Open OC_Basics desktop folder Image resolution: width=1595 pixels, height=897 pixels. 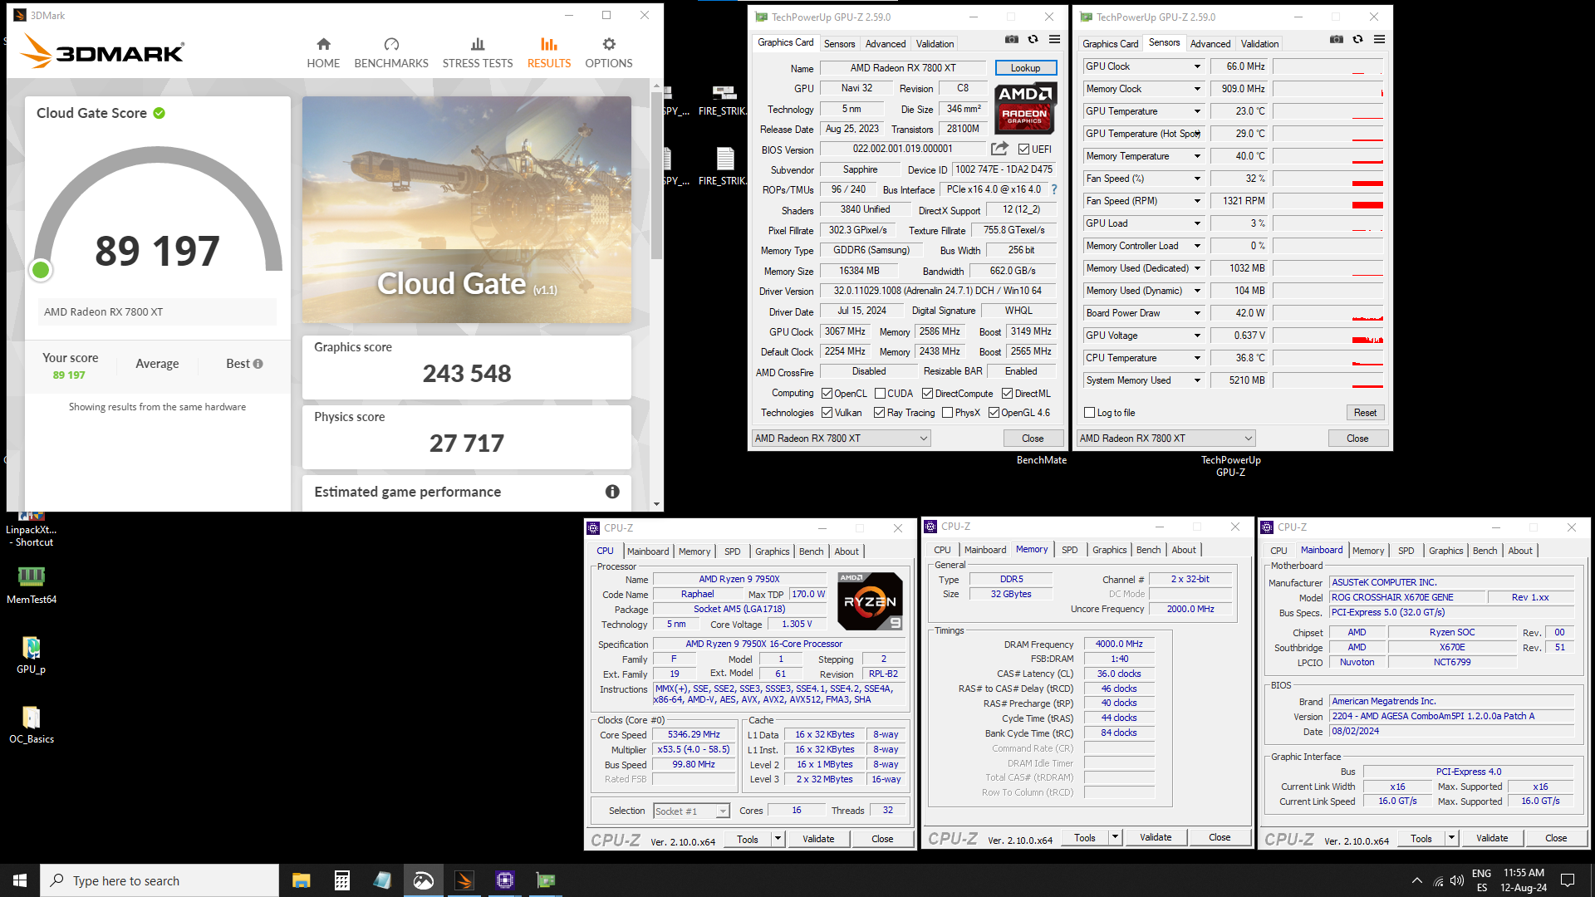32,724
